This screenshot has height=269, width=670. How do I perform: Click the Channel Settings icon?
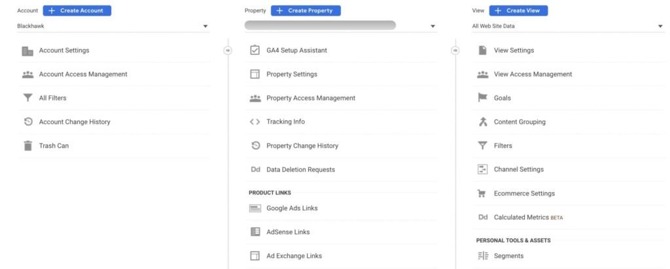point(482,169)
